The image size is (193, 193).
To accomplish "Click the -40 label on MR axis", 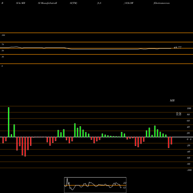I will 188,152.
